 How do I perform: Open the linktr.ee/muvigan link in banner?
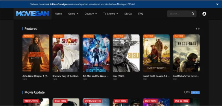[x=58, y=4]
